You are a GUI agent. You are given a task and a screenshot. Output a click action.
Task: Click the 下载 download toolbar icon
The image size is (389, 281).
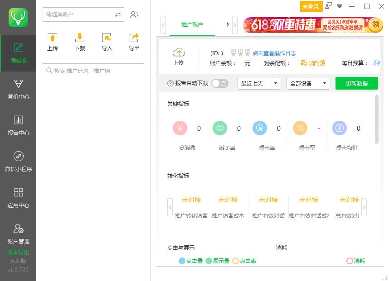80,42
